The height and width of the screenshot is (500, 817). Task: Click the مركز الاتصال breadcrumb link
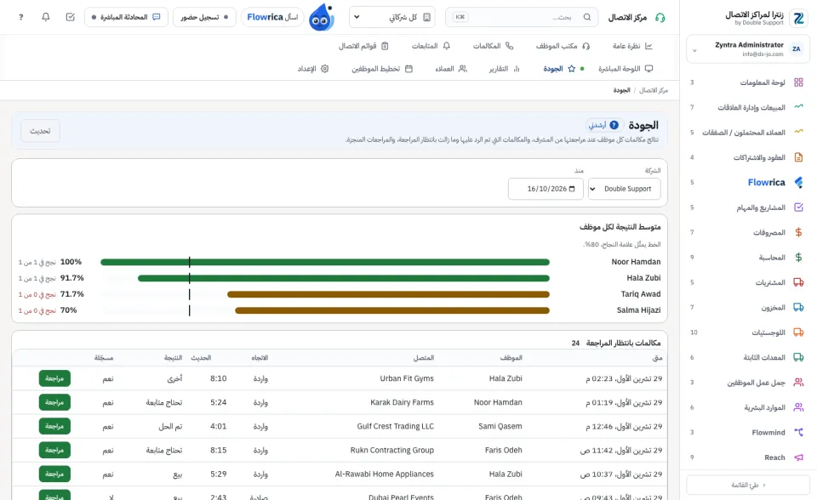tap(654, 91)
